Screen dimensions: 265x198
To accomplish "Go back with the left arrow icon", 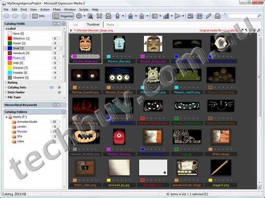I will point(7,16).
